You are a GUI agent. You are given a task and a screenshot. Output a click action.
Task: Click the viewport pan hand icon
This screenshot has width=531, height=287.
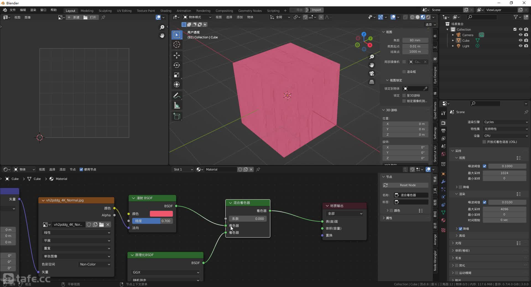coord(372,65)
